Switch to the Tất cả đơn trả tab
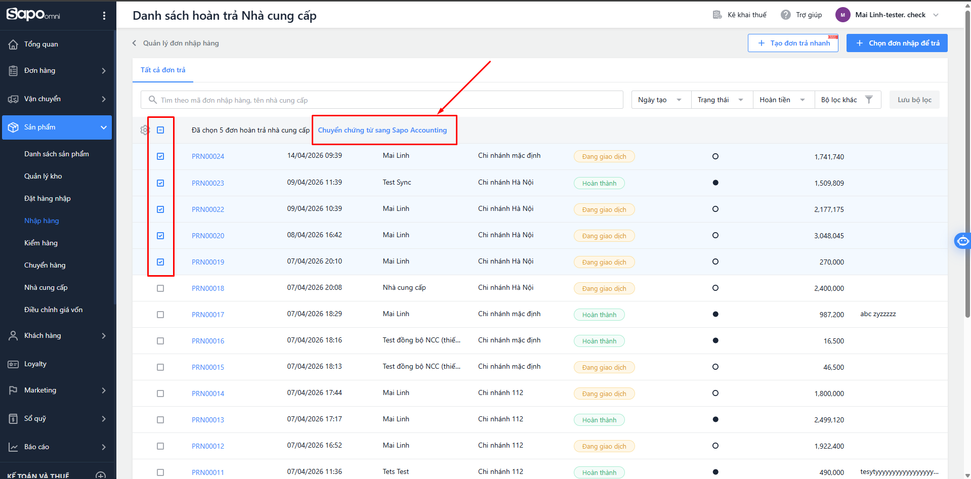The width and height of the screenshot is (971, 479). click(x=163, y=70)
